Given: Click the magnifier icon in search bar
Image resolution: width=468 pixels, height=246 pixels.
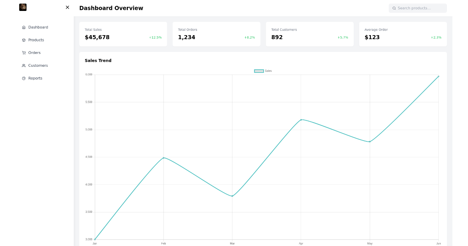Looking at the screenshot, I should (x=394, y=8).
